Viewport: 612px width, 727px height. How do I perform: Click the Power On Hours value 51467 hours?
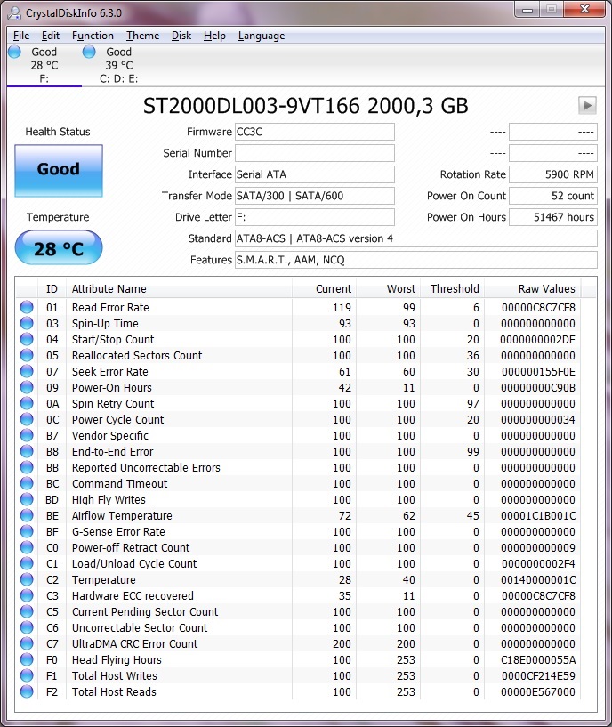(553, 217)
